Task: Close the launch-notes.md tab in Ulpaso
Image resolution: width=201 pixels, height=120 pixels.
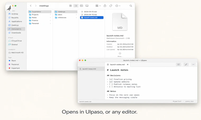Action: 128,65
